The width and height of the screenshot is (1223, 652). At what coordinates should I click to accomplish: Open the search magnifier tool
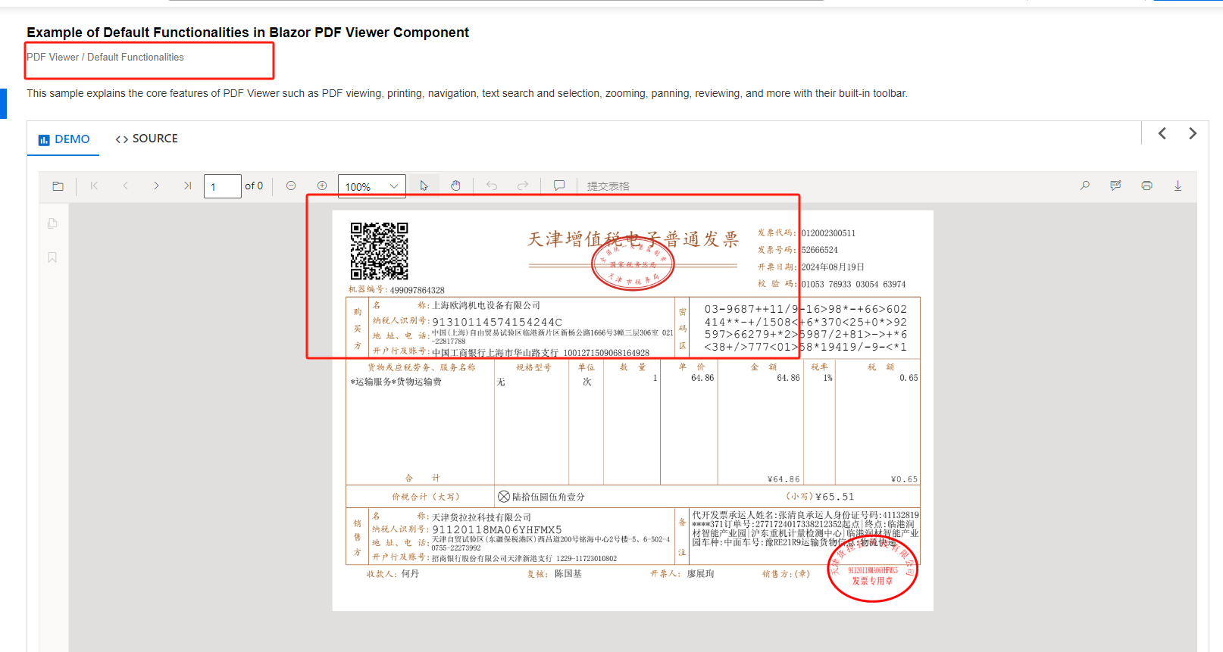[1084, 186]
